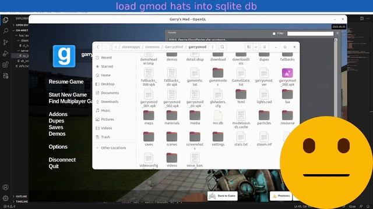Select the mn.db file

point(218,117)
